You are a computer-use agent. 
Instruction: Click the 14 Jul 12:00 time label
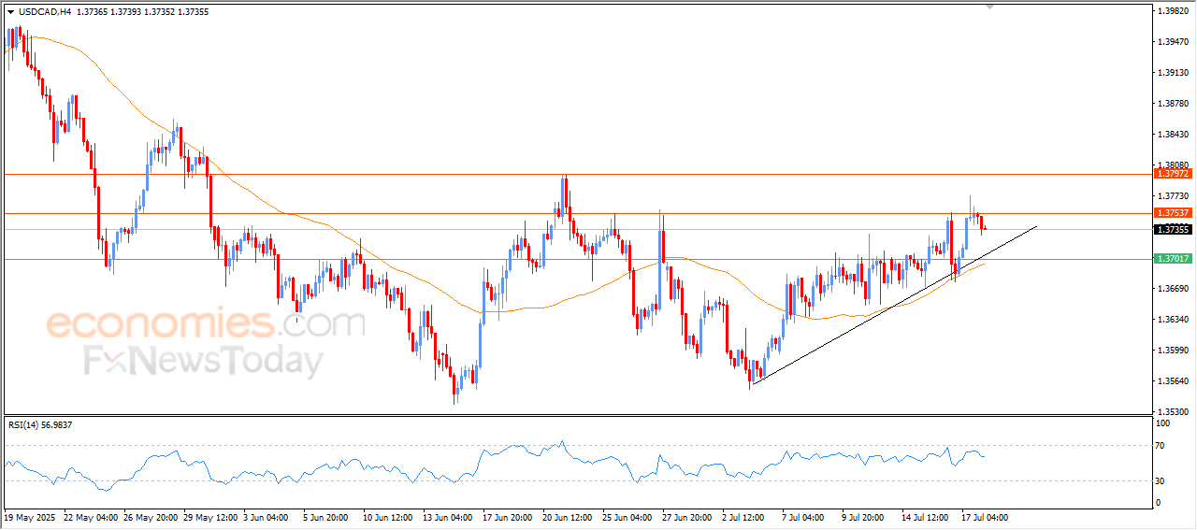tap(927, 516)
